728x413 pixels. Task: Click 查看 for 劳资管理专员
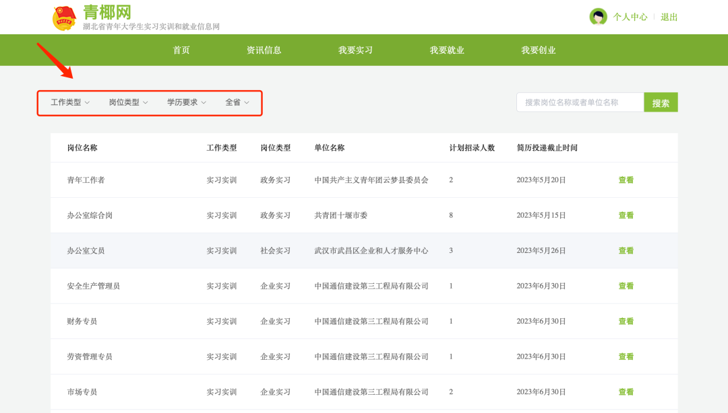[626, 356]
